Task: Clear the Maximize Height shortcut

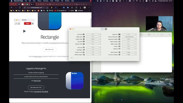Action: click(136, 39)
